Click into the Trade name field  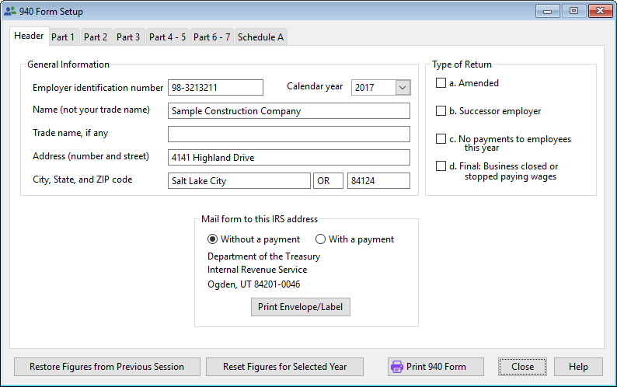288,134
